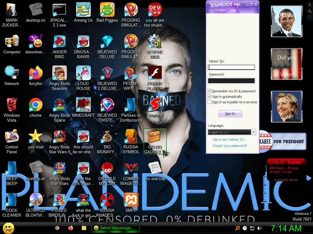This screenshot has height=234, width=313.
Task: Expand the Language dropdown in Yahoo Messenger
Action: (253, 132)
